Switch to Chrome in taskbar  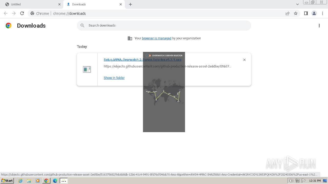click(x=46, y=181)
